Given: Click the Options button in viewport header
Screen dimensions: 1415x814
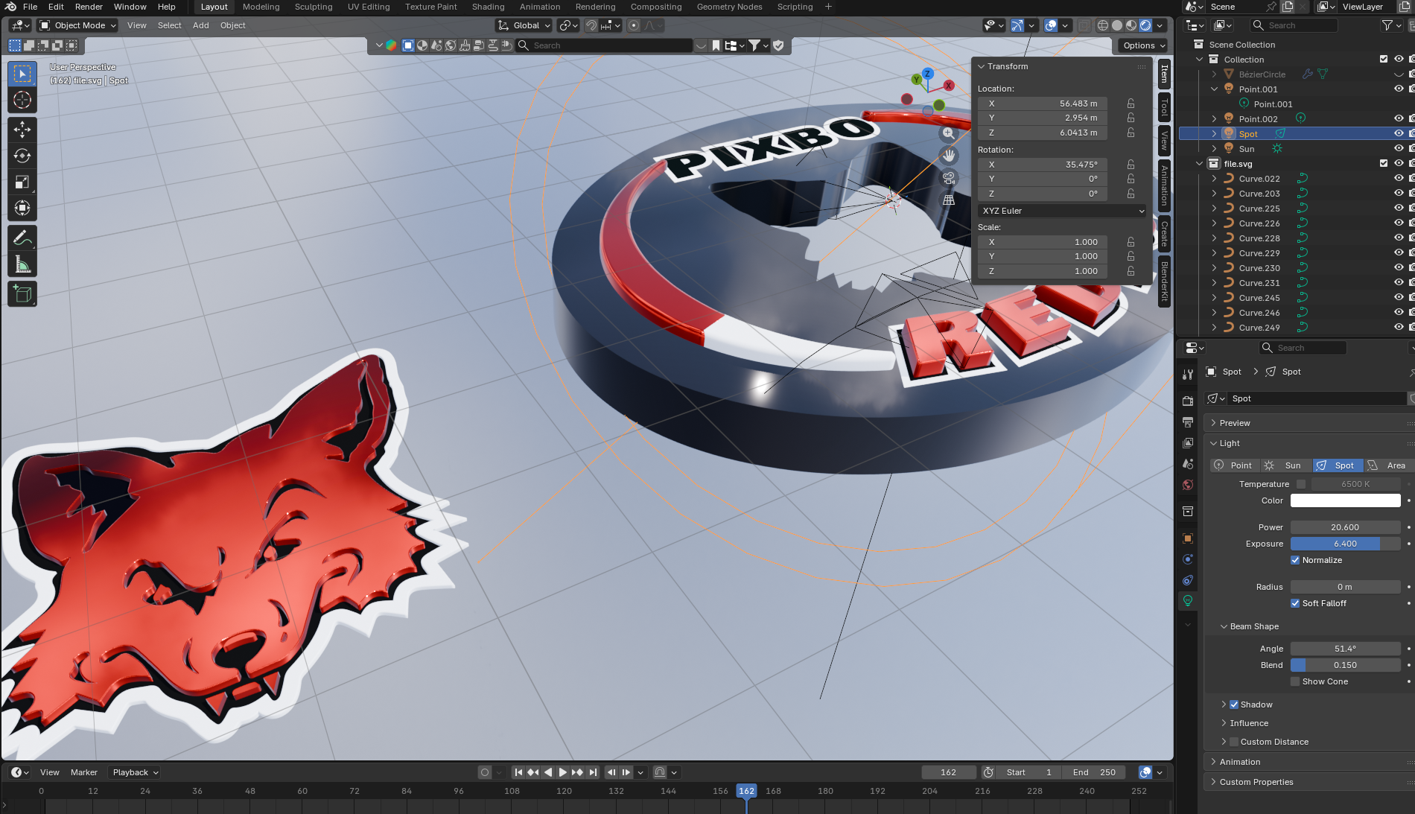Looking at the screenshot, I should [x=1143, y=45].
